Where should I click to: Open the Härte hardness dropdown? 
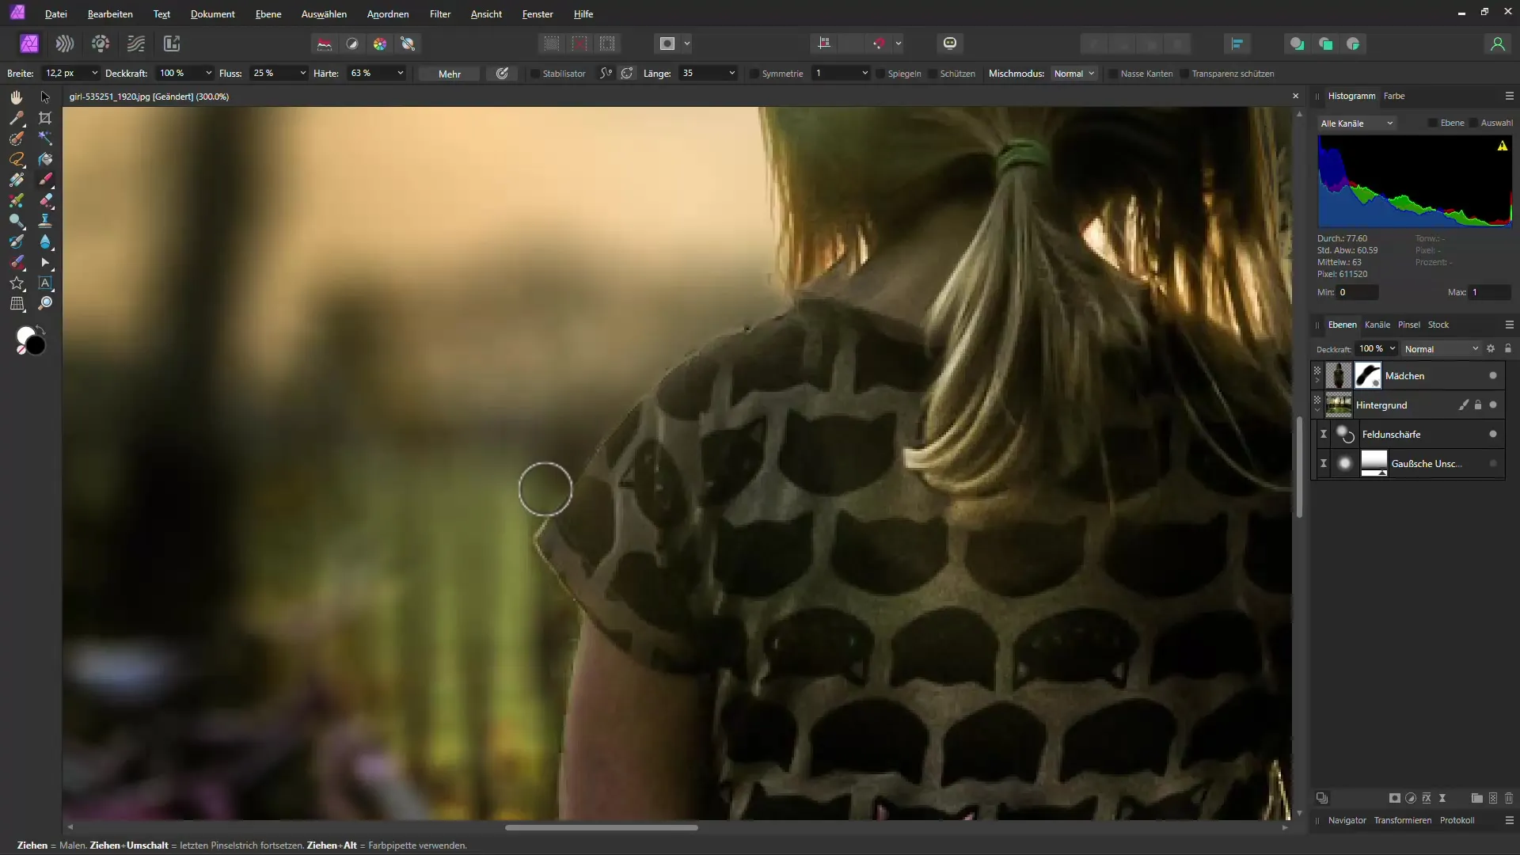point(401,74)
